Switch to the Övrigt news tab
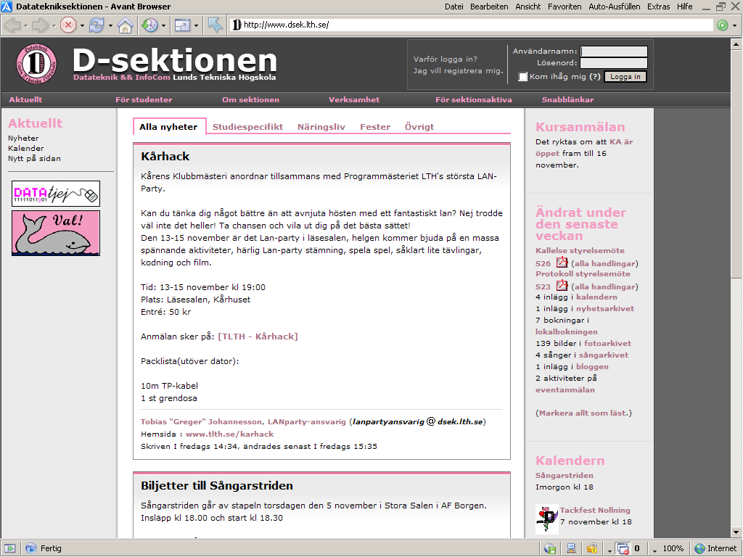 419,127
